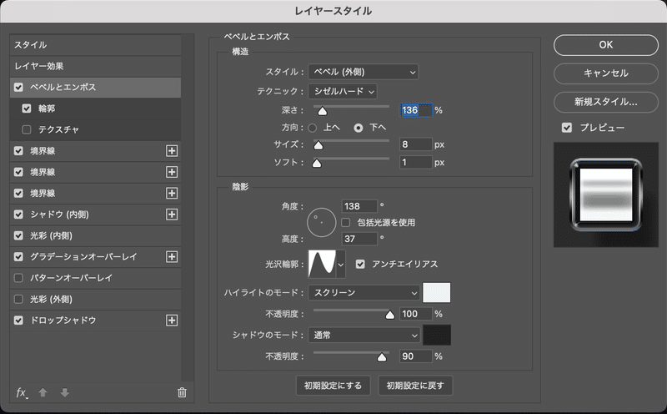Click the highlight opacity field showing 100
Image resolution: width=667 pixels, height=414 pixels.
point(416,314)
